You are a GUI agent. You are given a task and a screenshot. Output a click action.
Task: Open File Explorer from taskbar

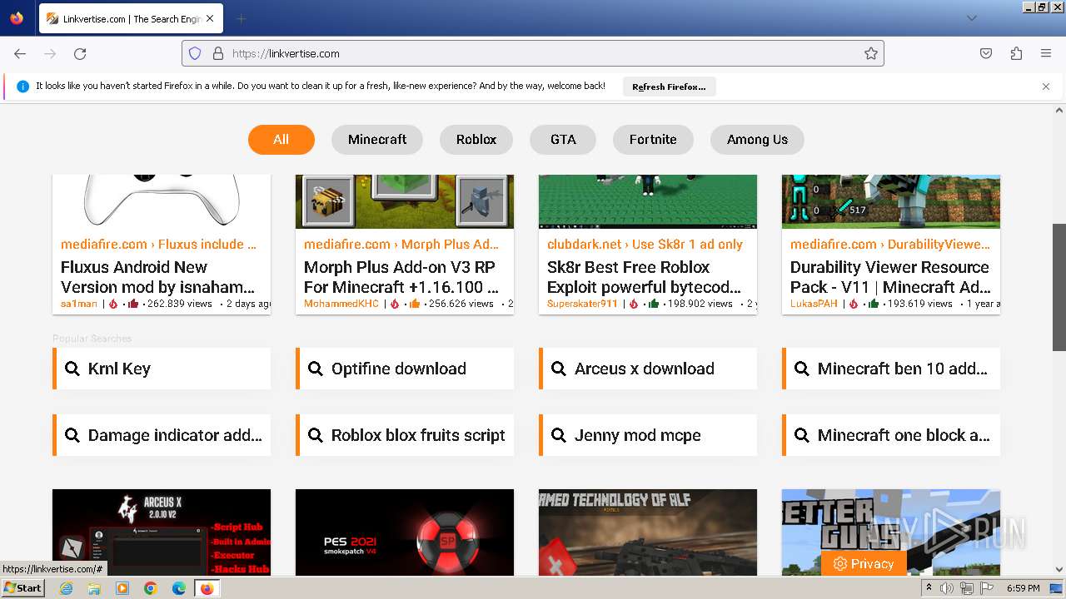94,588
